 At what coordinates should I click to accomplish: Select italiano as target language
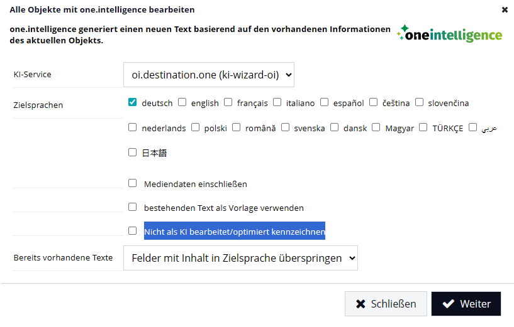coord(277,102)
